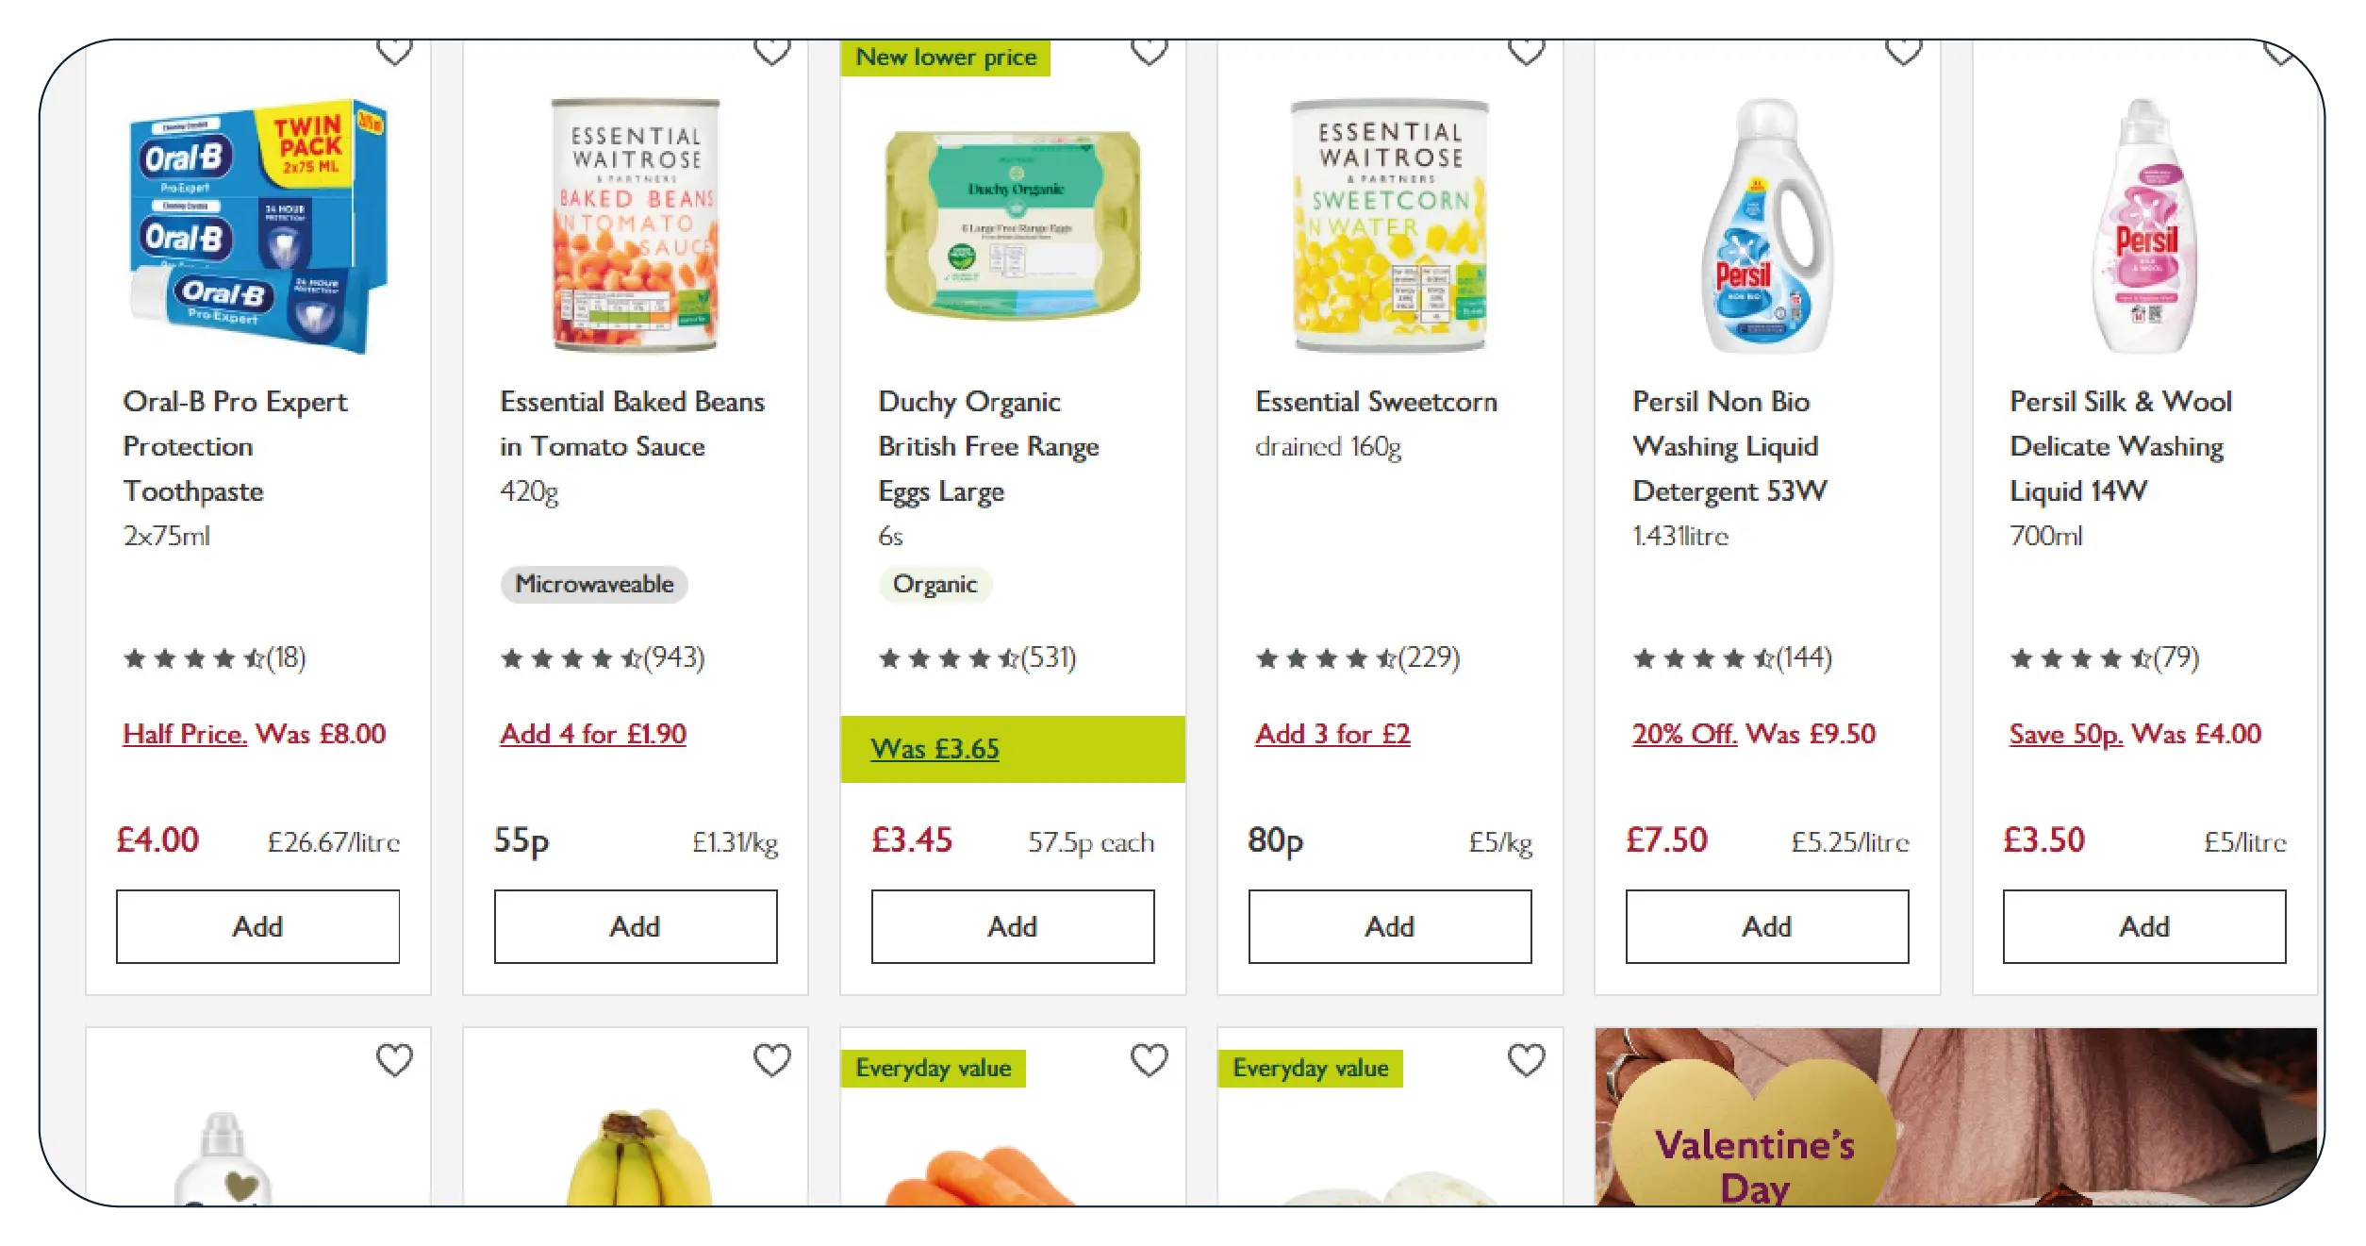Tap heart icon on Essential Sweetcorn card
The width and height of the screenshot is (2366, 1246).
[x=1526, y=52]
